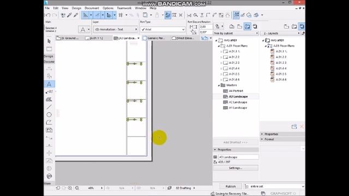Activate the Text tool in the toolbox
Viewport: 349px width, 196px height.
(x=49, y=84)
